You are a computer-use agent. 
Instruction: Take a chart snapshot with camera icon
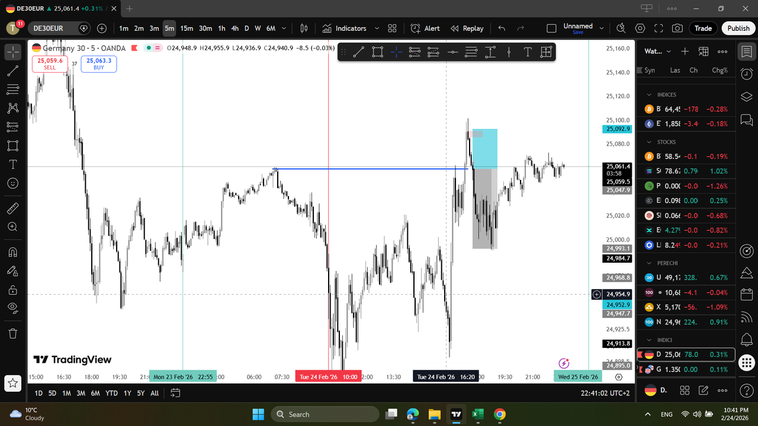point(677,28)
